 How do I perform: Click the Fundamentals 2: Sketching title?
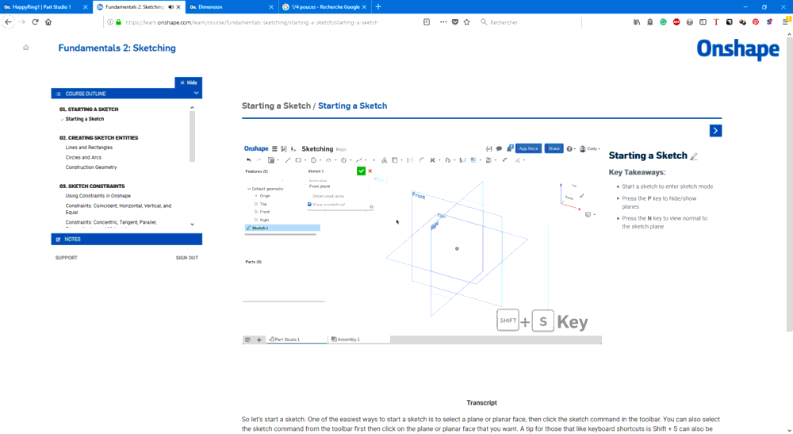click(117, 48)
